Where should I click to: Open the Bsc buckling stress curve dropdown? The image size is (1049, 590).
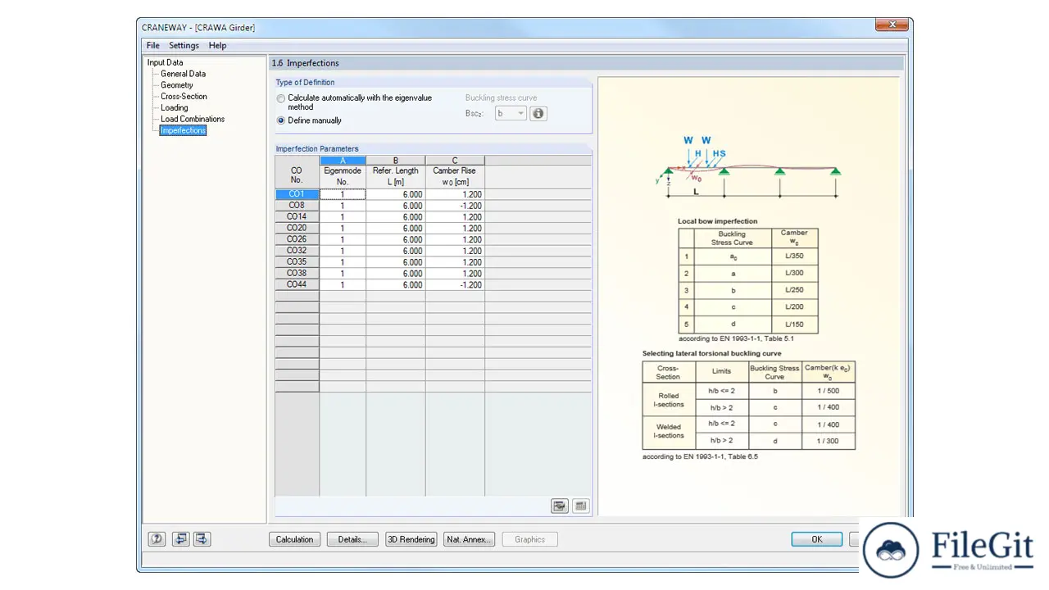click(511, 113)
